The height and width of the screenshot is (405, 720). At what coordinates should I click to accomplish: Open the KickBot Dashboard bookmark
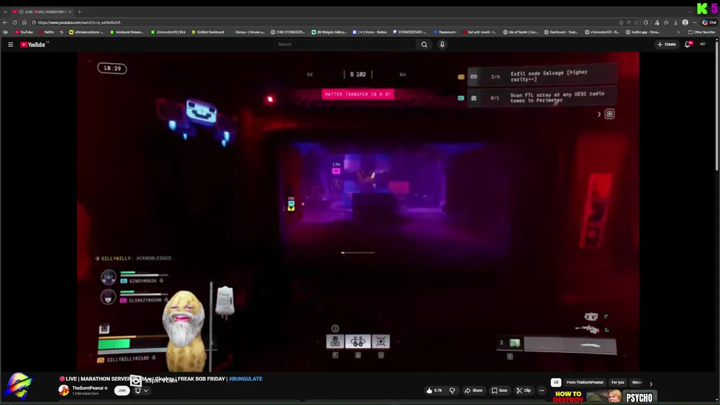[208, 32]
